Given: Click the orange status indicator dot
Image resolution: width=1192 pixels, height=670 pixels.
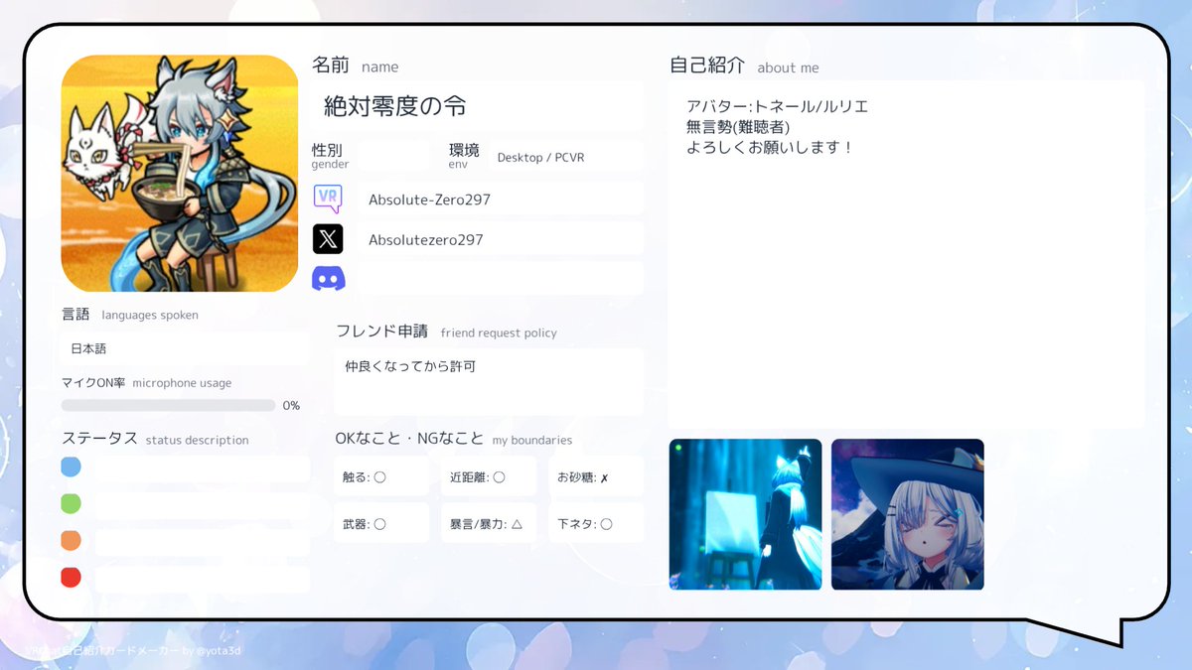Looking at the screenshot, I should coord(70,539).
